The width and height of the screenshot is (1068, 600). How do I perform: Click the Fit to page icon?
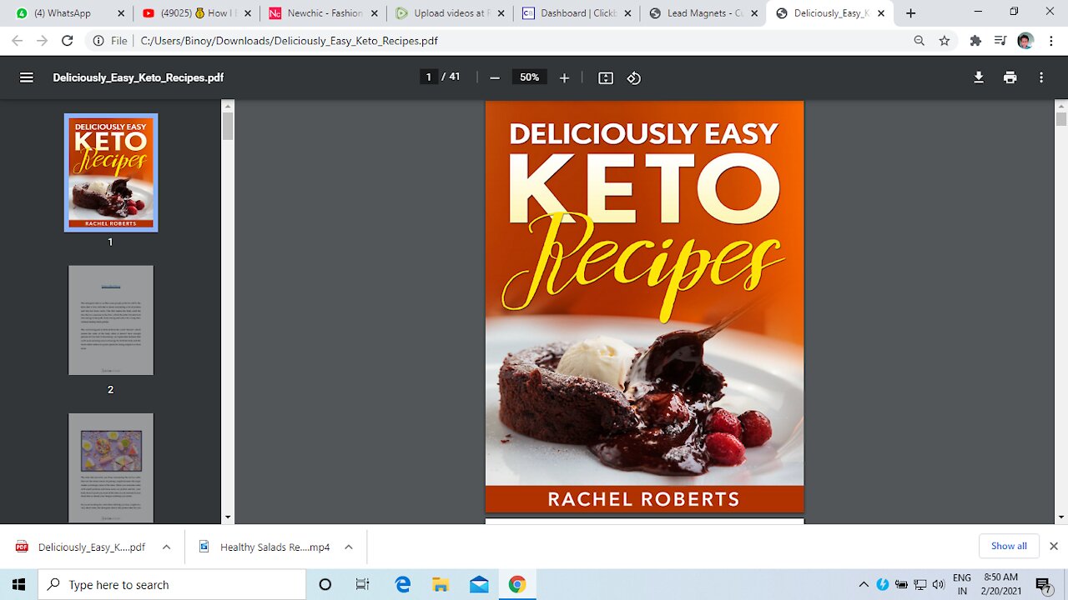[x=606, y=77]
